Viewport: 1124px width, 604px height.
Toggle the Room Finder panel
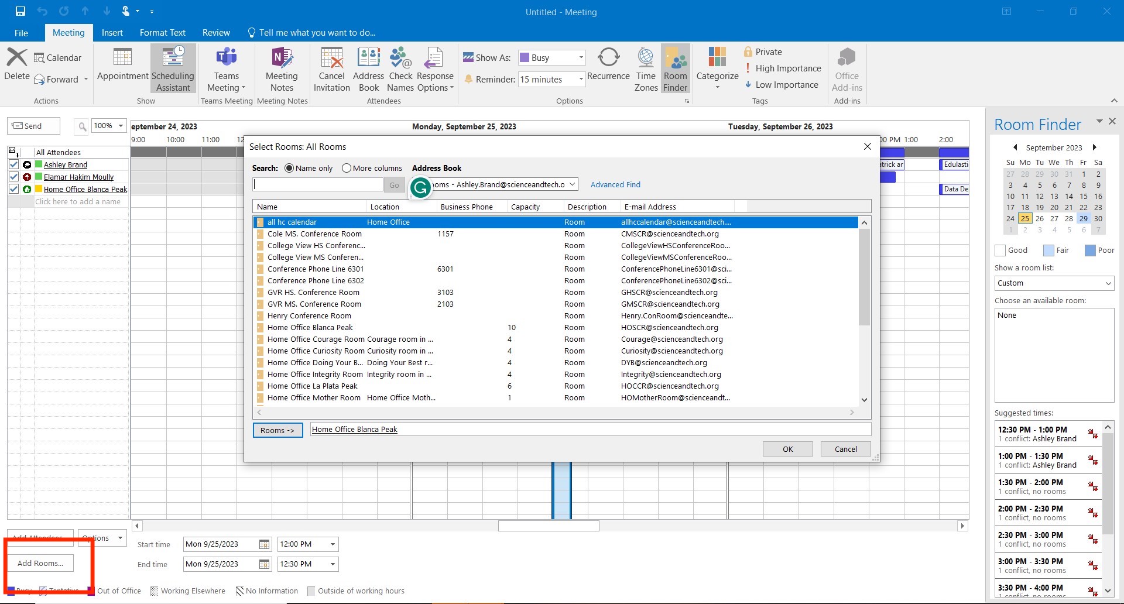tap(674, 68)
